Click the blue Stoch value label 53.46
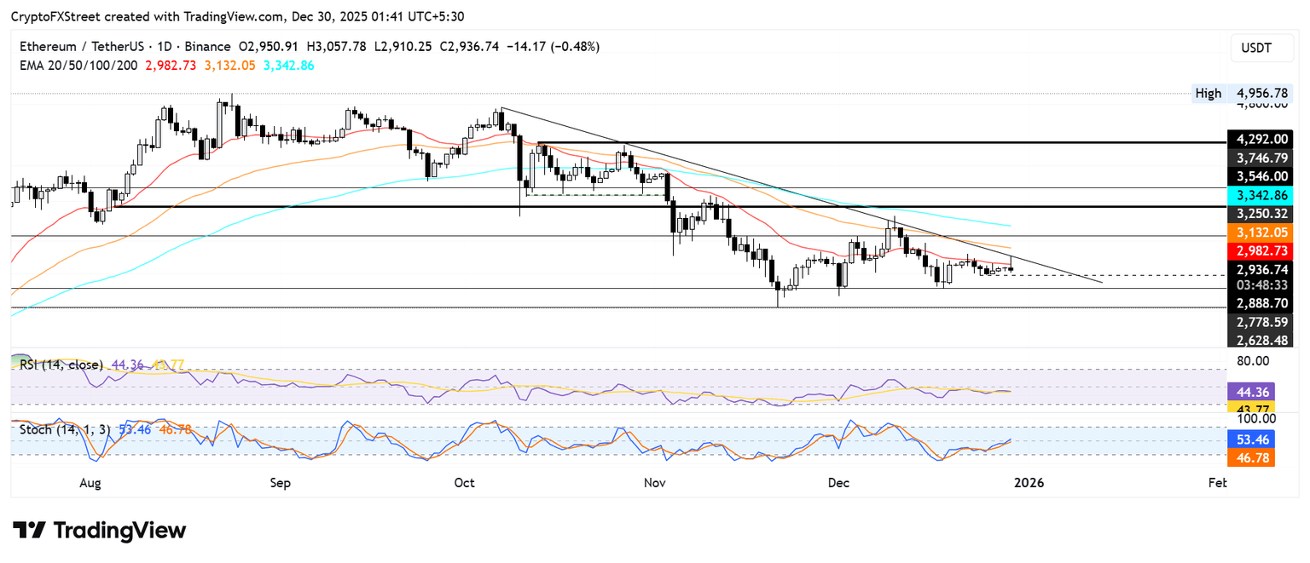The height and width of the screenshot is (563, 1310). 1250,441
